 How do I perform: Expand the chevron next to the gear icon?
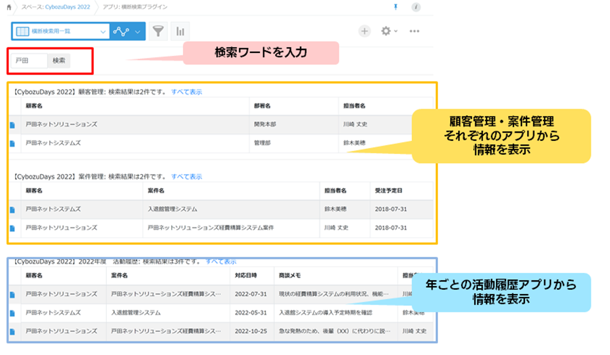[396, 31]
